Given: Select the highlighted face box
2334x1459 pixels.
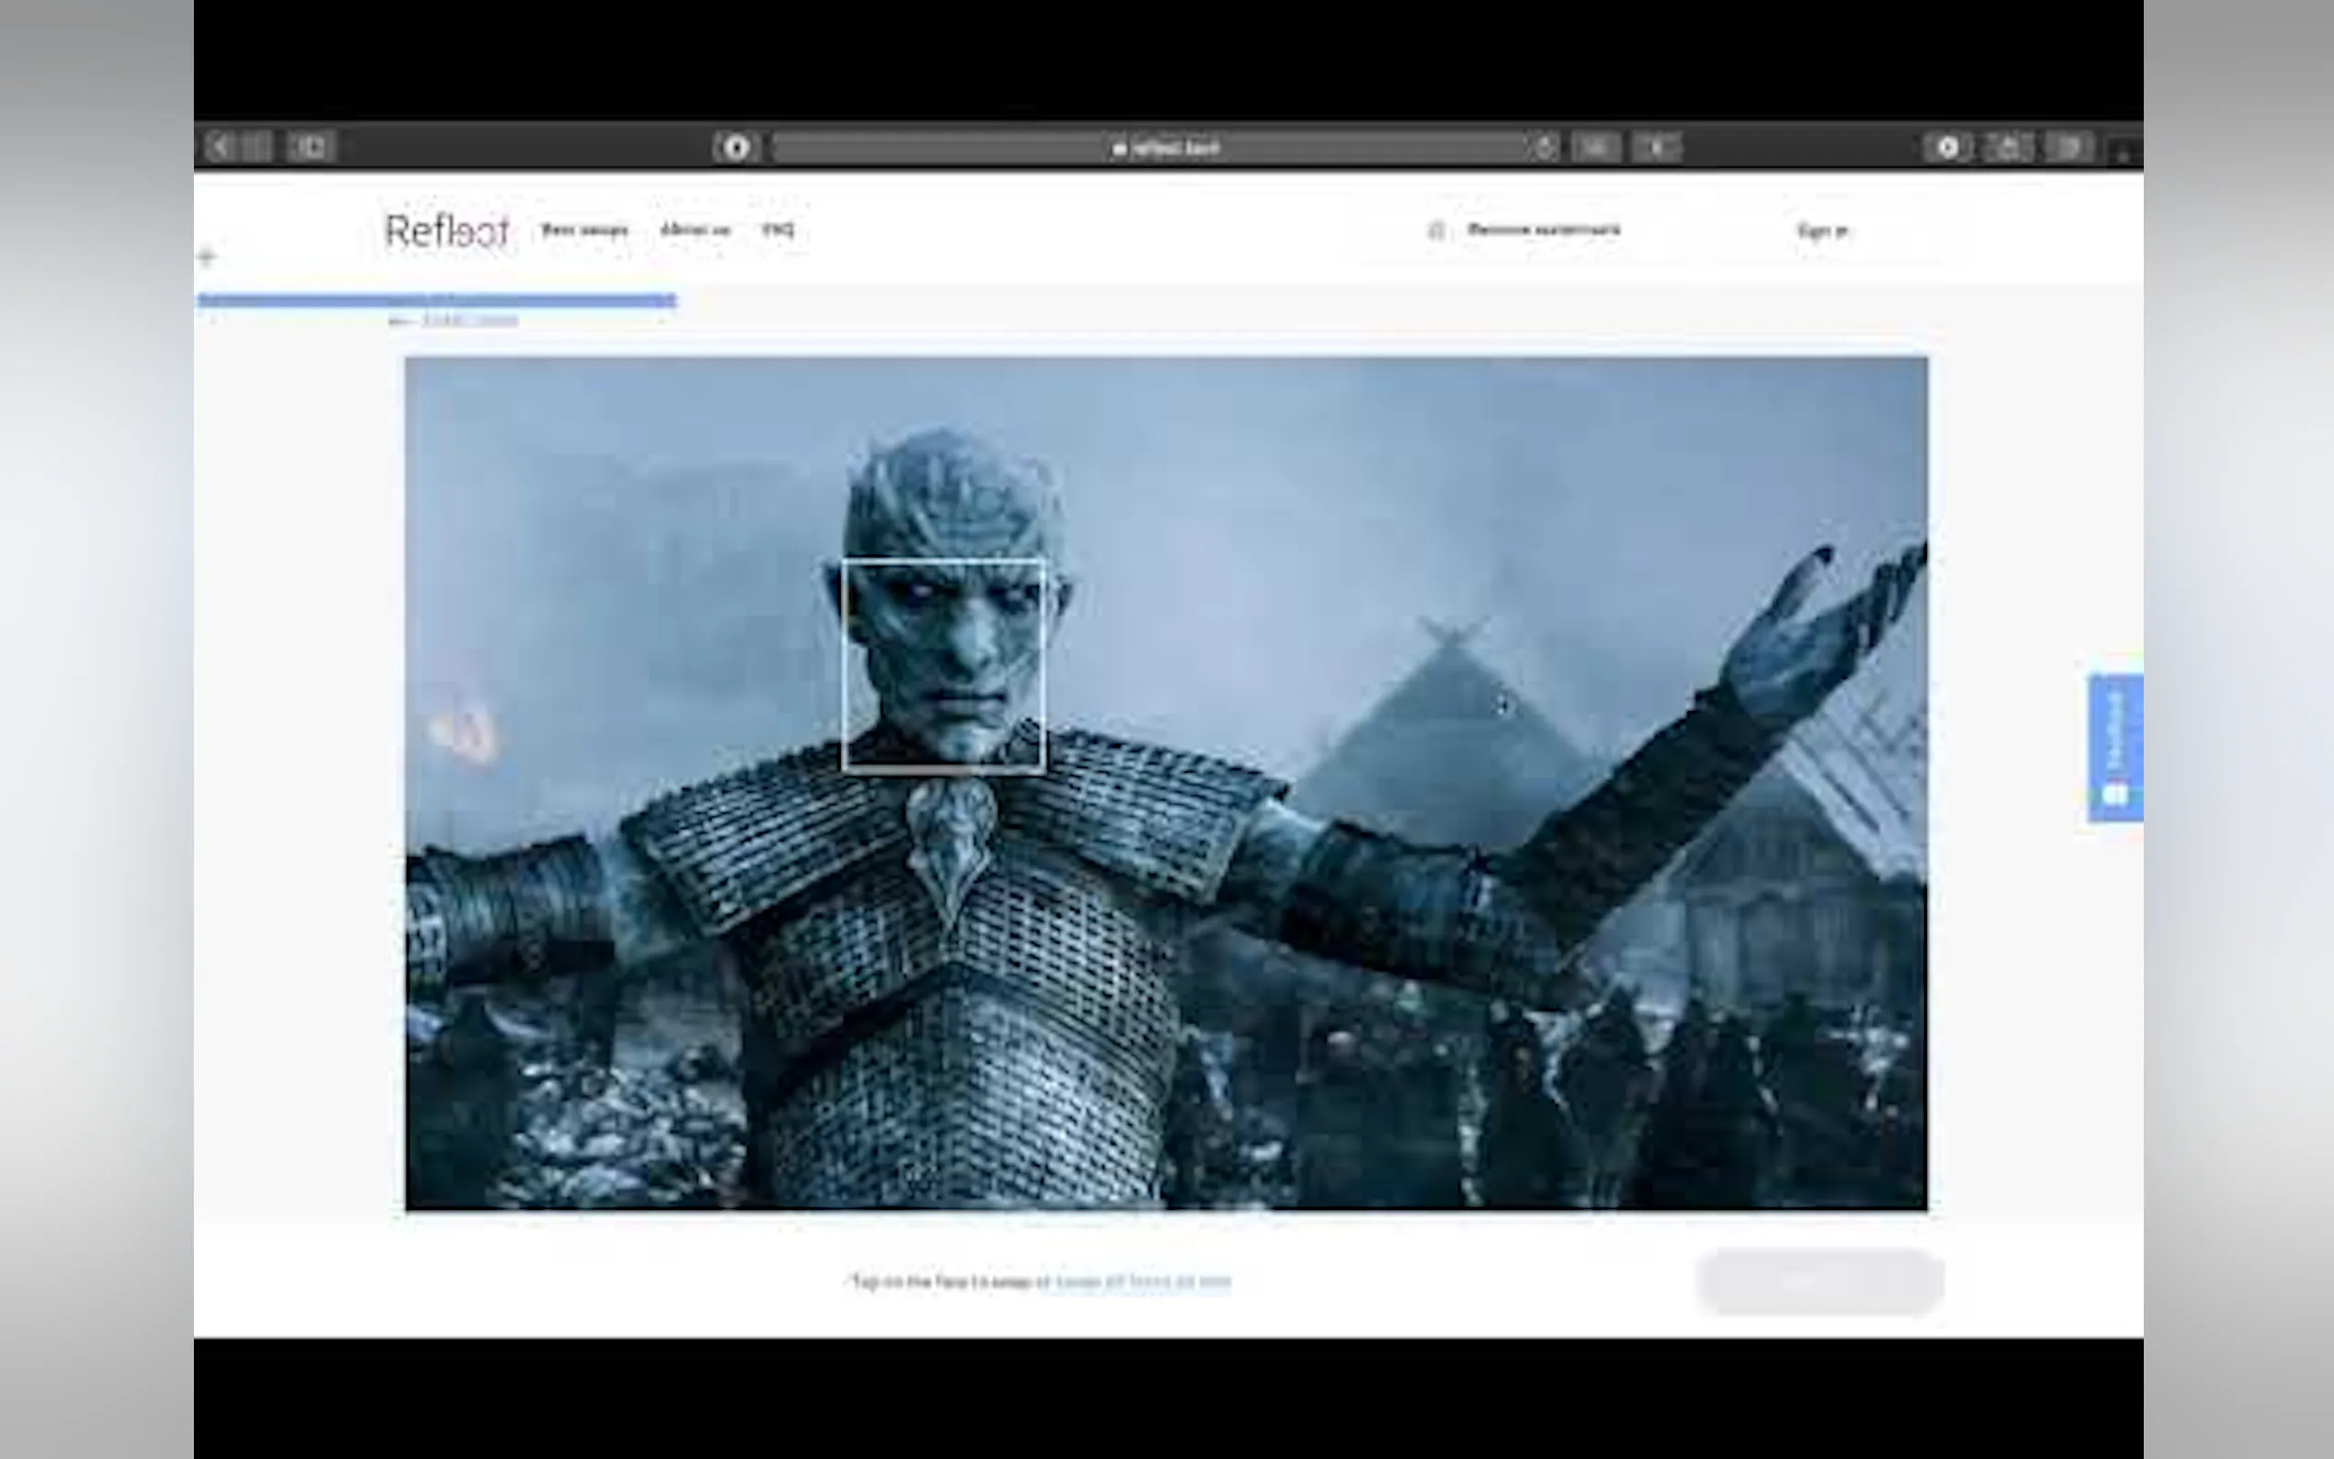Looking at the screenshot, I should pyautogui.click(x=943, y=665).
